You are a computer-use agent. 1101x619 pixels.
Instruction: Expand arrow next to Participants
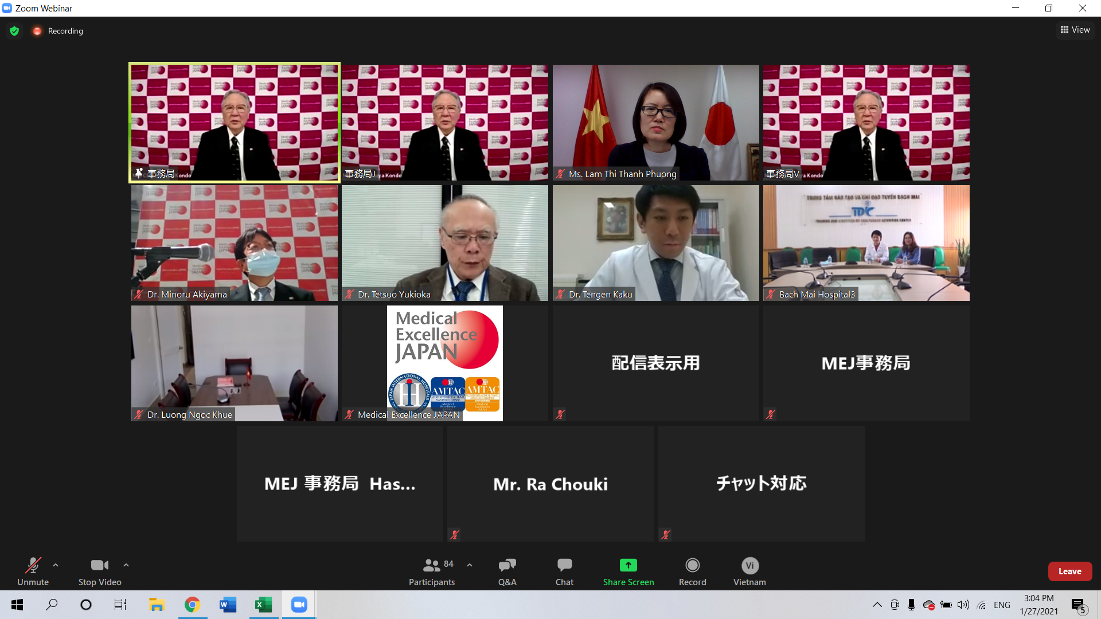pyautogui.click(x=470, y=565)
